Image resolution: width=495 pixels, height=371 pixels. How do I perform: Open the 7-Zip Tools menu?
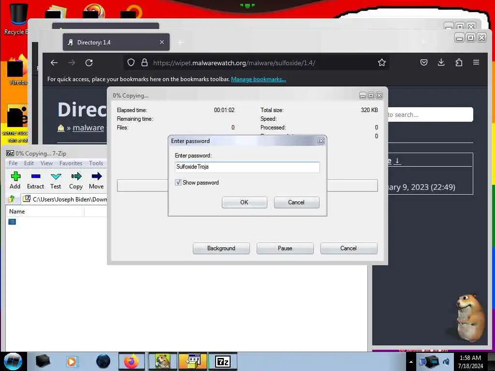(96, 163)
